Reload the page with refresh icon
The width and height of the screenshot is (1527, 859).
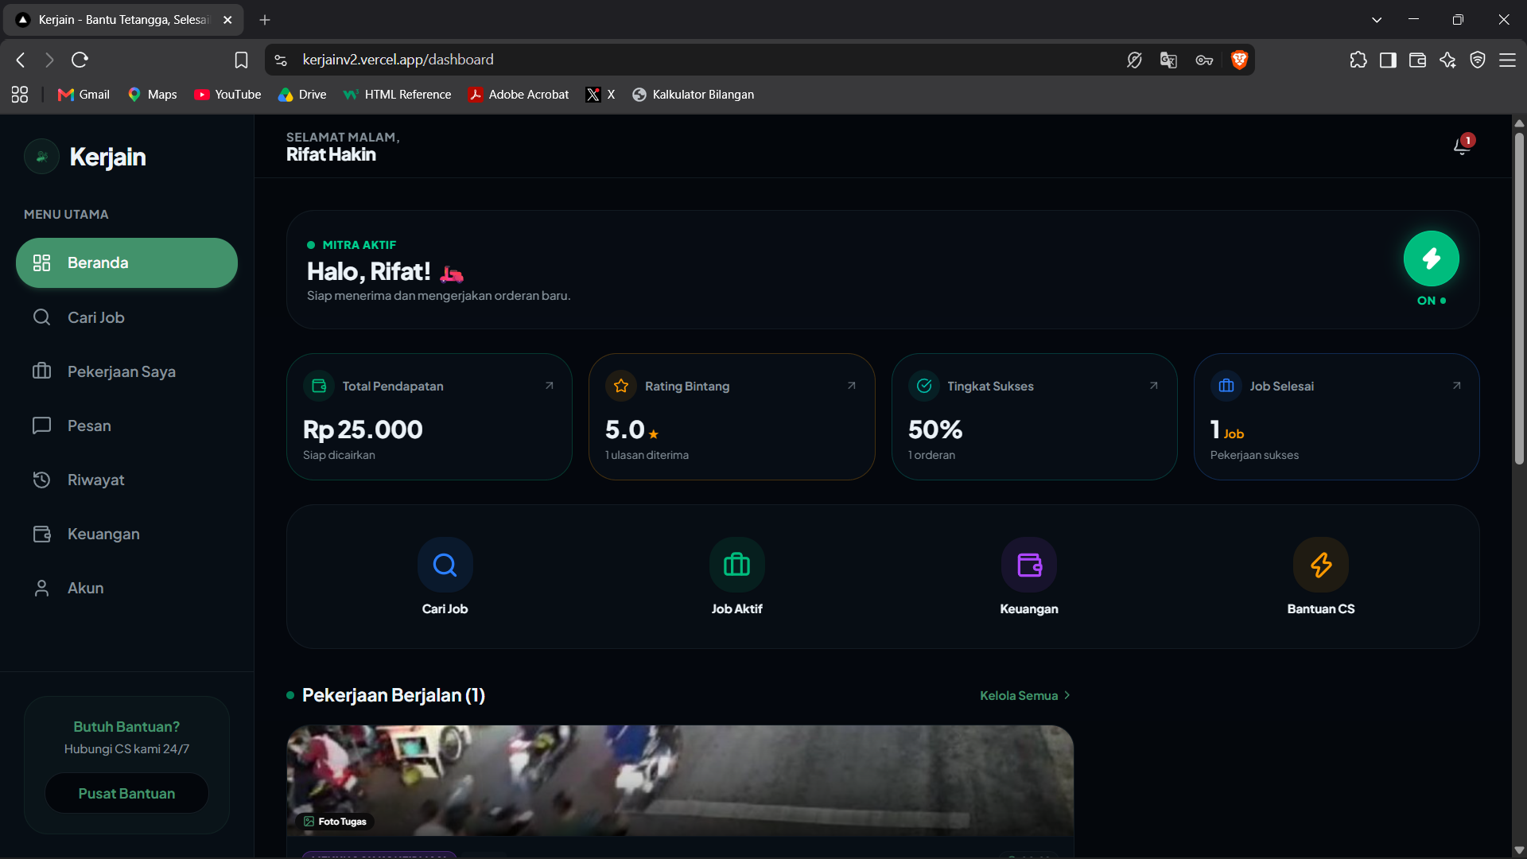tap(80, 60)
